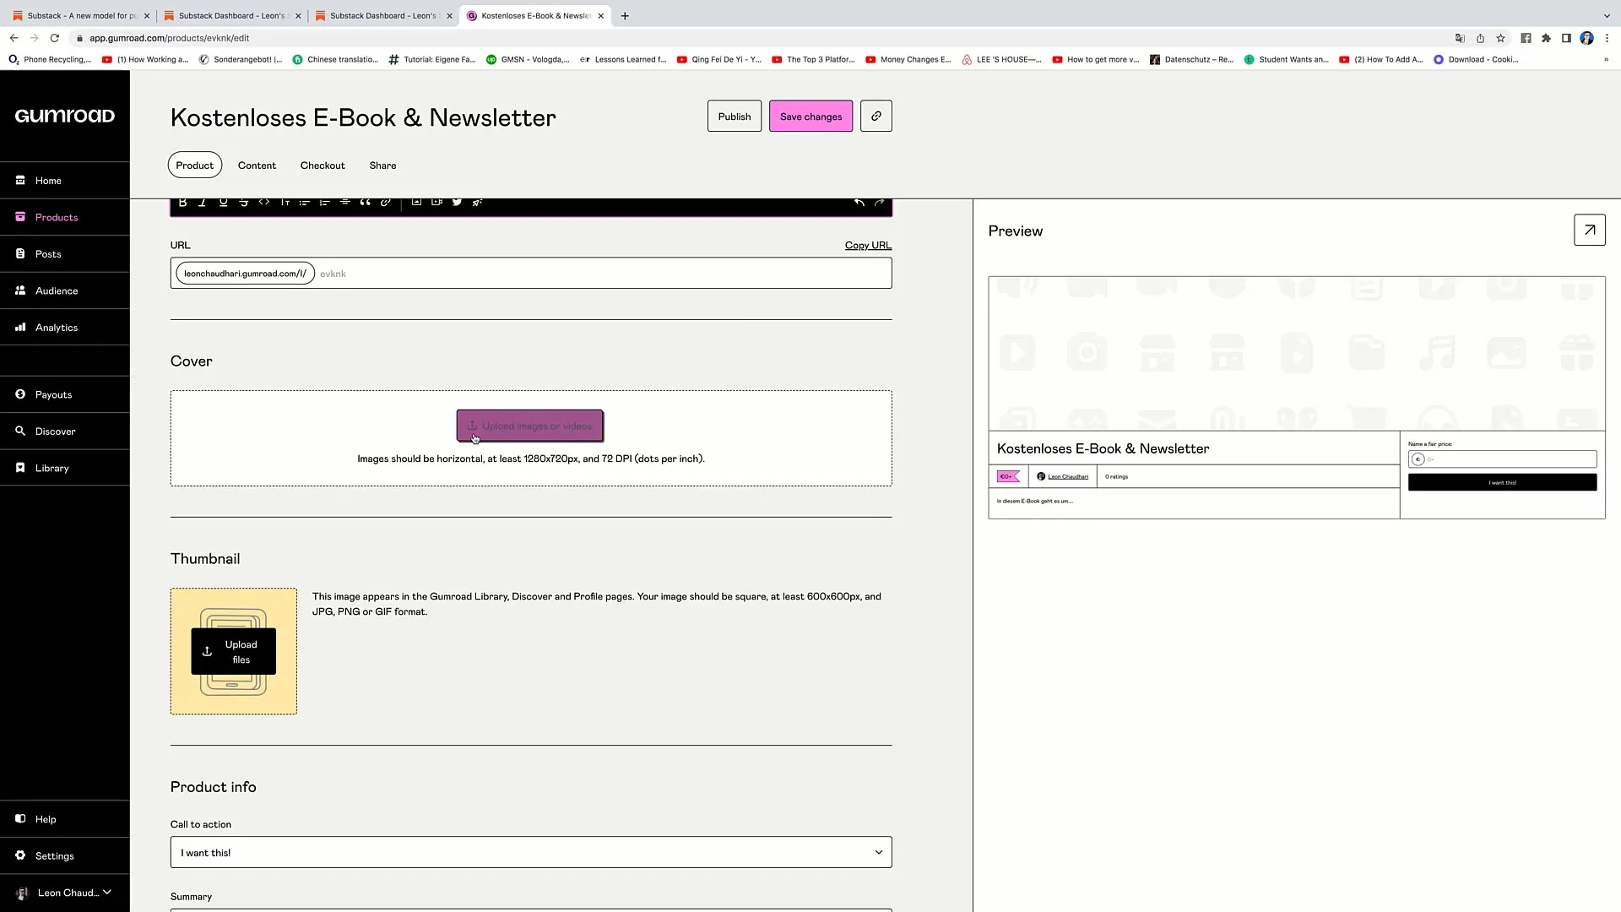Click the copy link icon button beside Save changes
This screenshot has width=1621, height=912.
[876, 117]
